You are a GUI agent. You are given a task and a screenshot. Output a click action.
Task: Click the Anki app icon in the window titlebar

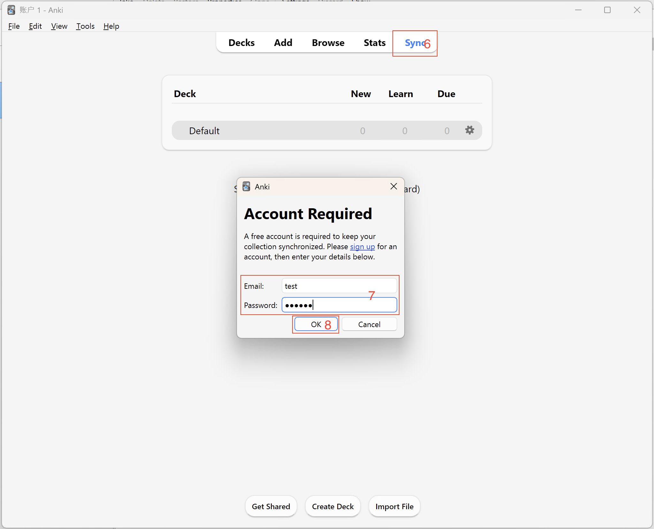11,10
